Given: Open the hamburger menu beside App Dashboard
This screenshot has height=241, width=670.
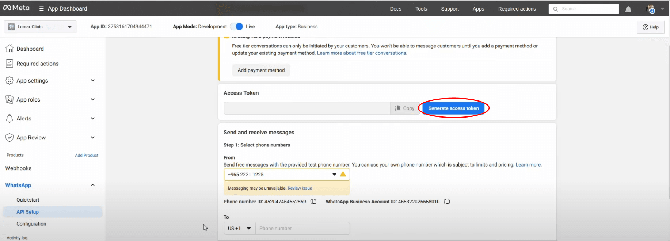Looking at the screenshot, I should click(41, 9).
